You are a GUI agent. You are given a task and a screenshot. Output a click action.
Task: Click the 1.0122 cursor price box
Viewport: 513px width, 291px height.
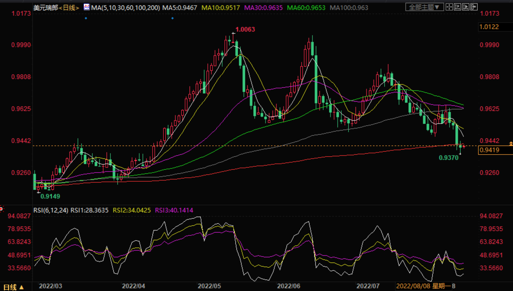[489, 27]
